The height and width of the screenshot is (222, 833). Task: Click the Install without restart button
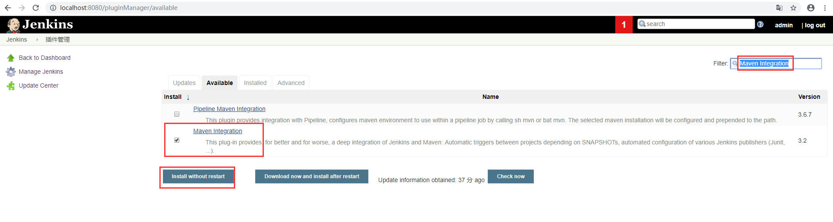[198, 176]
